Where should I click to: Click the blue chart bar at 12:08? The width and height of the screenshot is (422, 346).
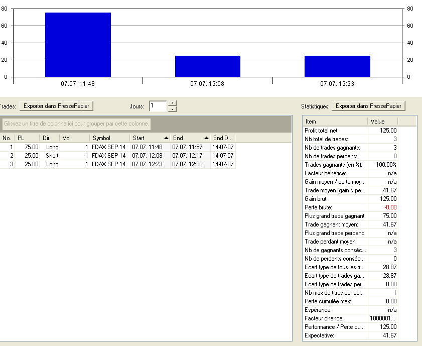pyautogui.click(x=207, y=66)
